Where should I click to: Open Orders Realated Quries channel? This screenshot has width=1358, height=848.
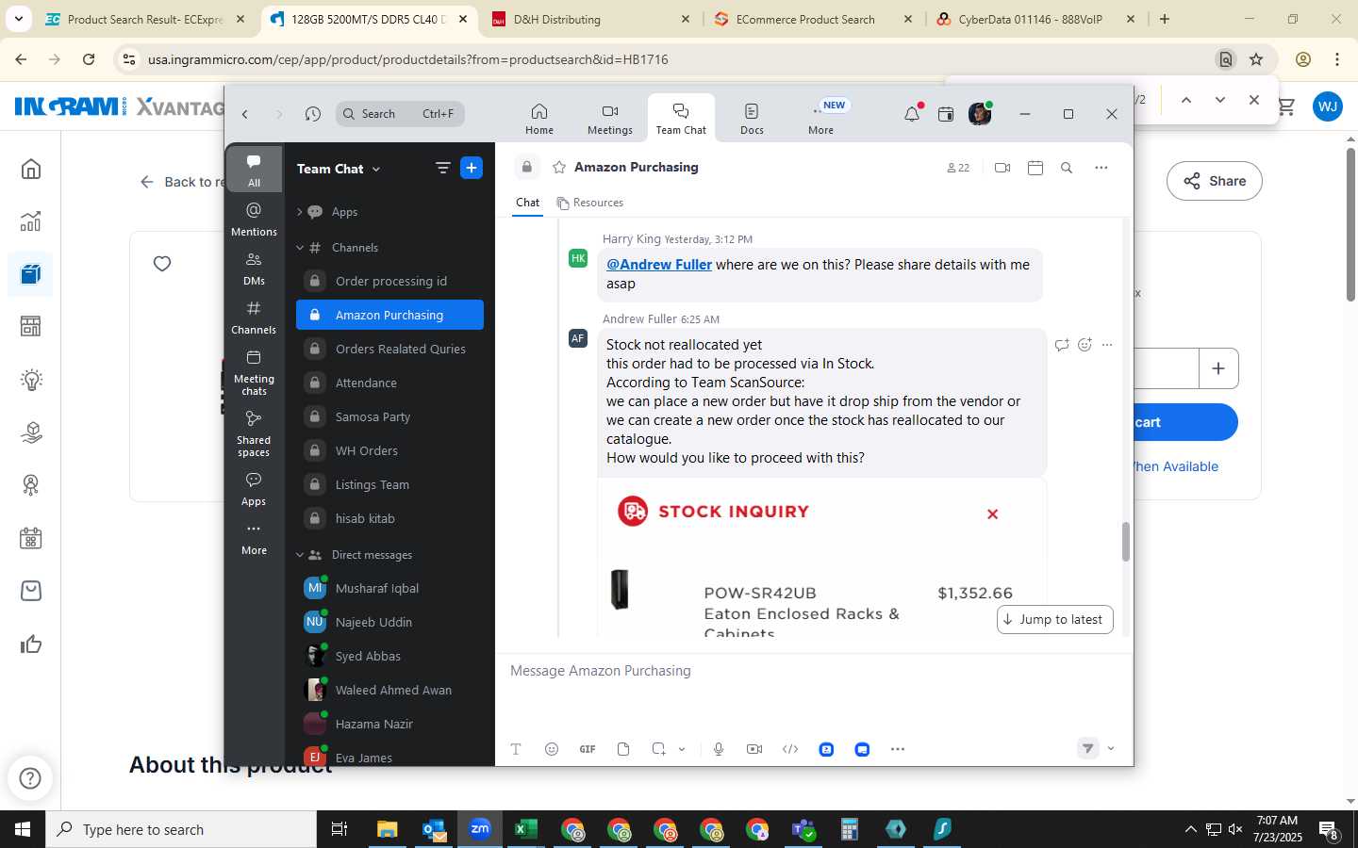[x=389, y=349]
